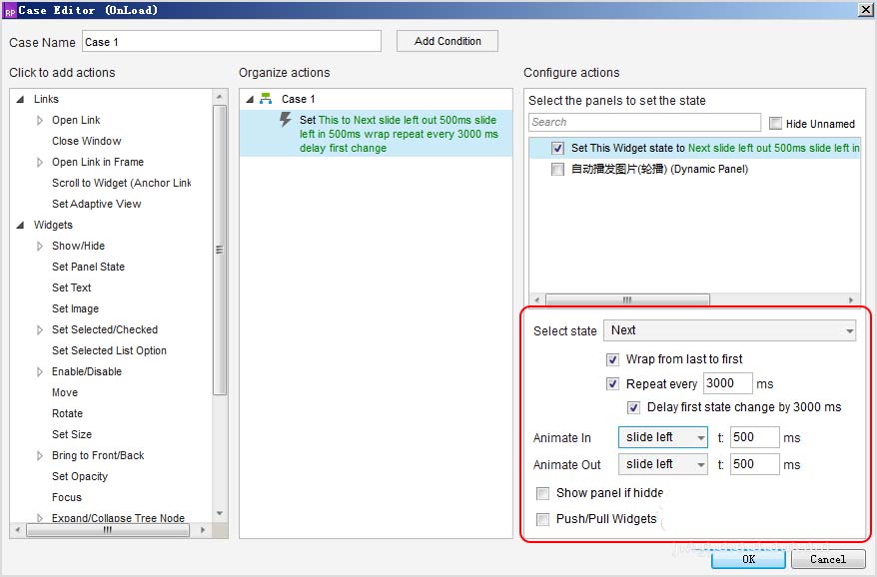Screen dimensions: 877x577
Task: Add Set Panel State action
Action: [x=88, y=267]
